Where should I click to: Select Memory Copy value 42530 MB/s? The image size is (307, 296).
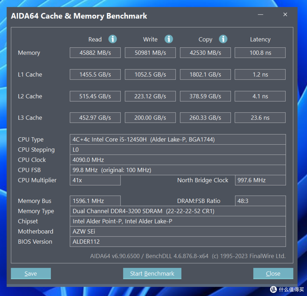[205, 53]
